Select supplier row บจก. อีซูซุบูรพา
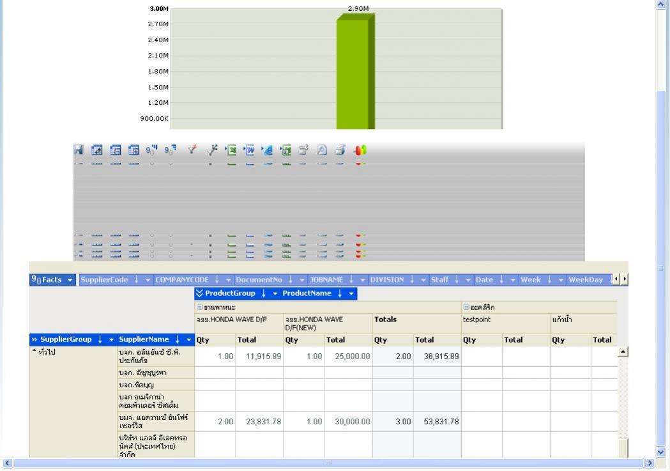Image resolution: width=670 pixels, height=471 pixels. click(x=155, y=373)
